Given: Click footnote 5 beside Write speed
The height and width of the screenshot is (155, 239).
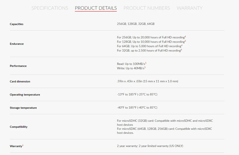Looking at the screenshot, I should [x=145, y=67].
